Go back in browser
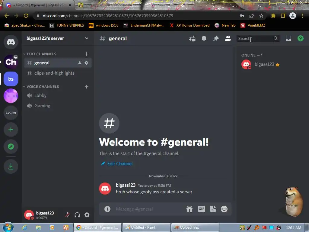The width and height of the screenshot is (309, 232). tap(7, 16)
